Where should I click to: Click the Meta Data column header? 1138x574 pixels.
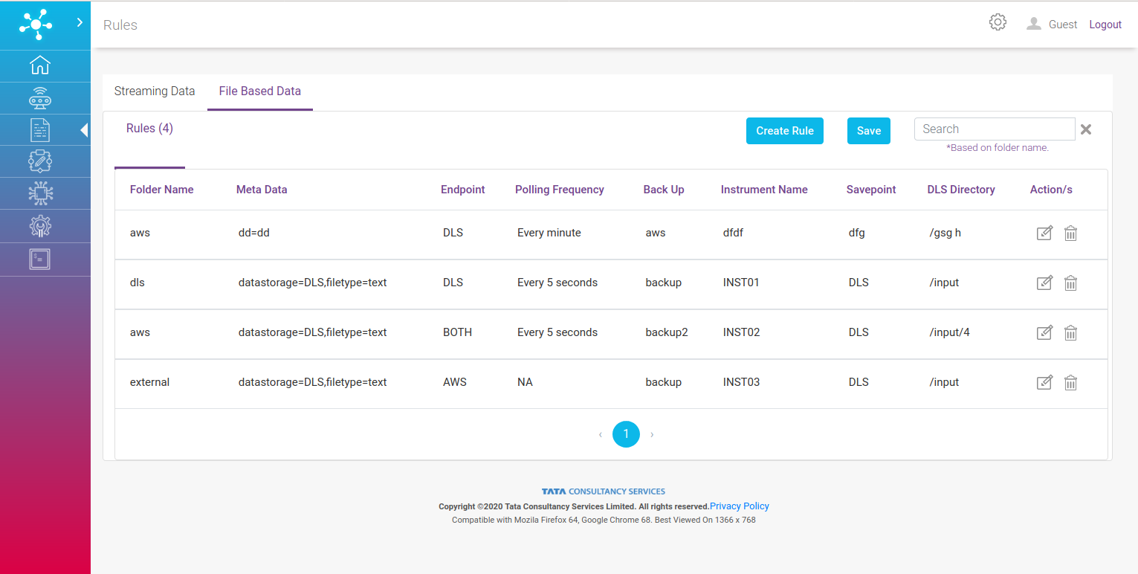pyautogui.click(x=262, y=190)
